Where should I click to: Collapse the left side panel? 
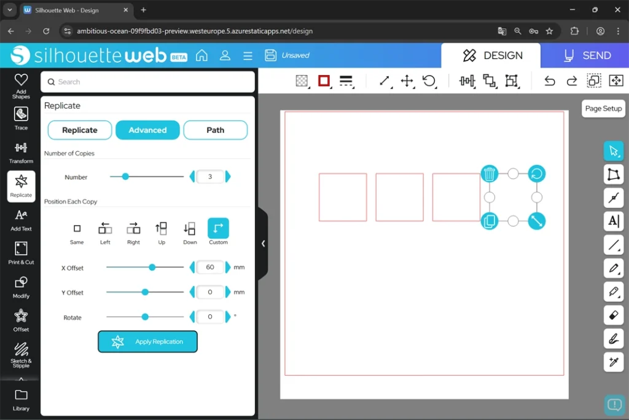(x=263, y=244)
